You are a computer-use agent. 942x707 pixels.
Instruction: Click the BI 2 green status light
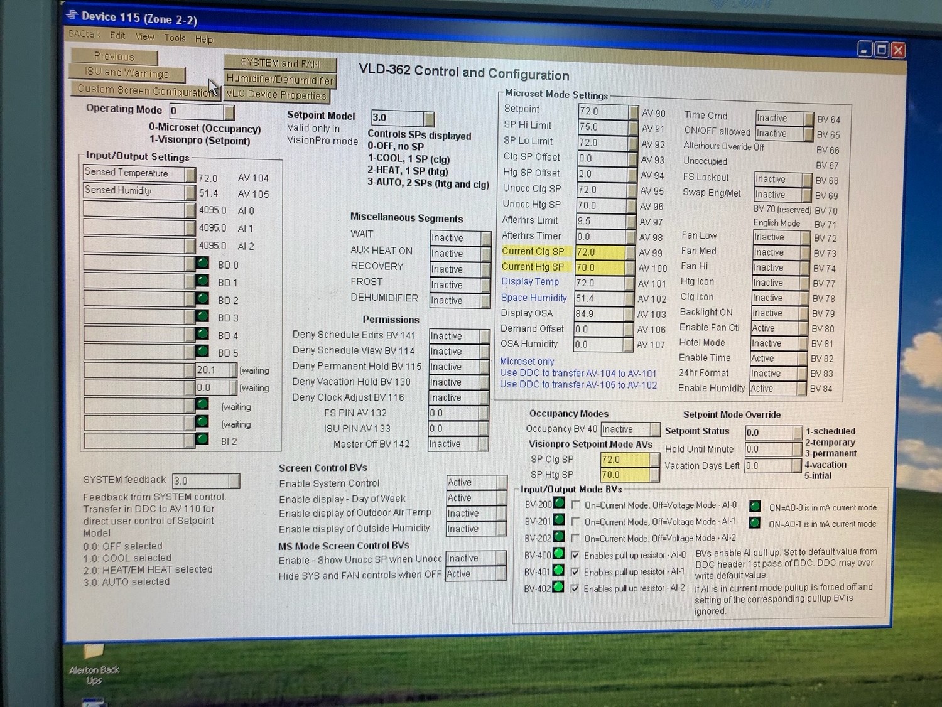click(x=202, y=439)
